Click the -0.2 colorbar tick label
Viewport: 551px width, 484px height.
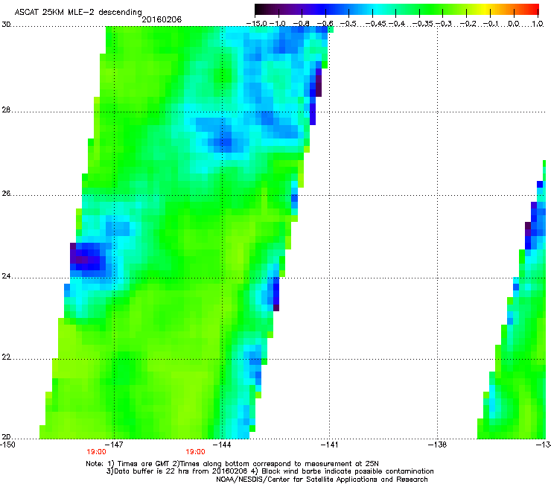pyautogui.click(x=468, y=24)
